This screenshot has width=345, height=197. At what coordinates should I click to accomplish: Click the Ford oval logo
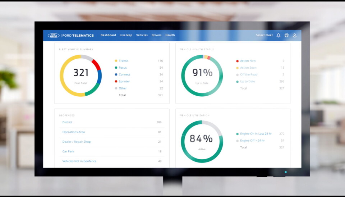point(54,35)
